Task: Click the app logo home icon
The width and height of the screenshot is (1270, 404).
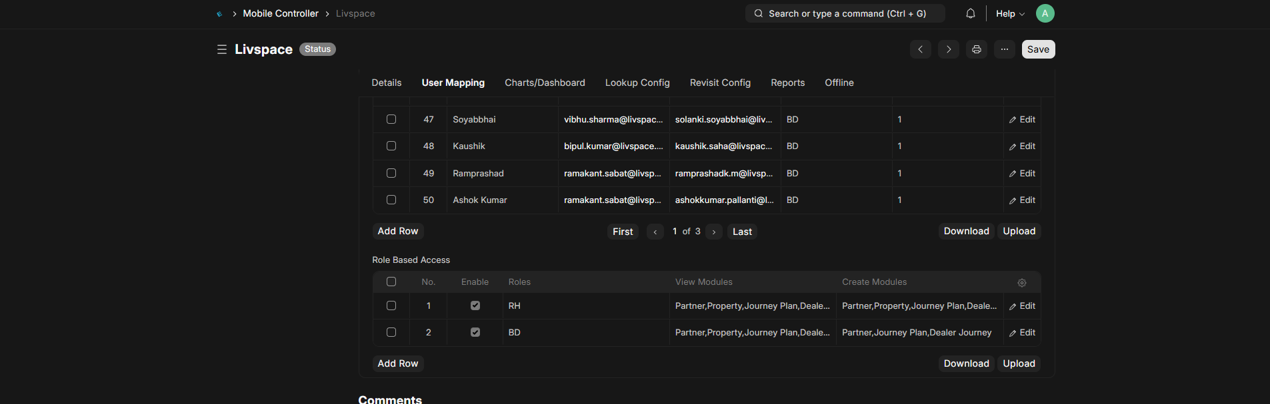Action: (x=219, y=13)
